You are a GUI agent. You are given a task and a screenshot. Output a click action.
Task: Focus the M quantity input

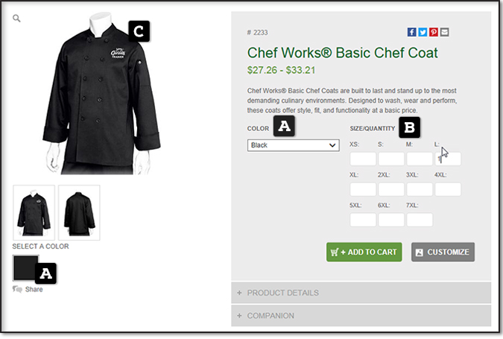click(420, 159)
